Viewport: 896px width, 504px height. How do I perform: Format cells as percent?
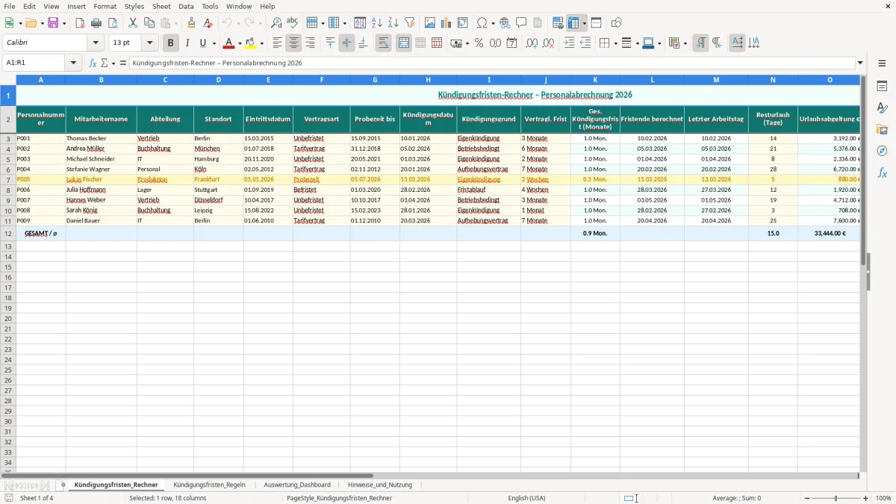click(x=479, y=43)
